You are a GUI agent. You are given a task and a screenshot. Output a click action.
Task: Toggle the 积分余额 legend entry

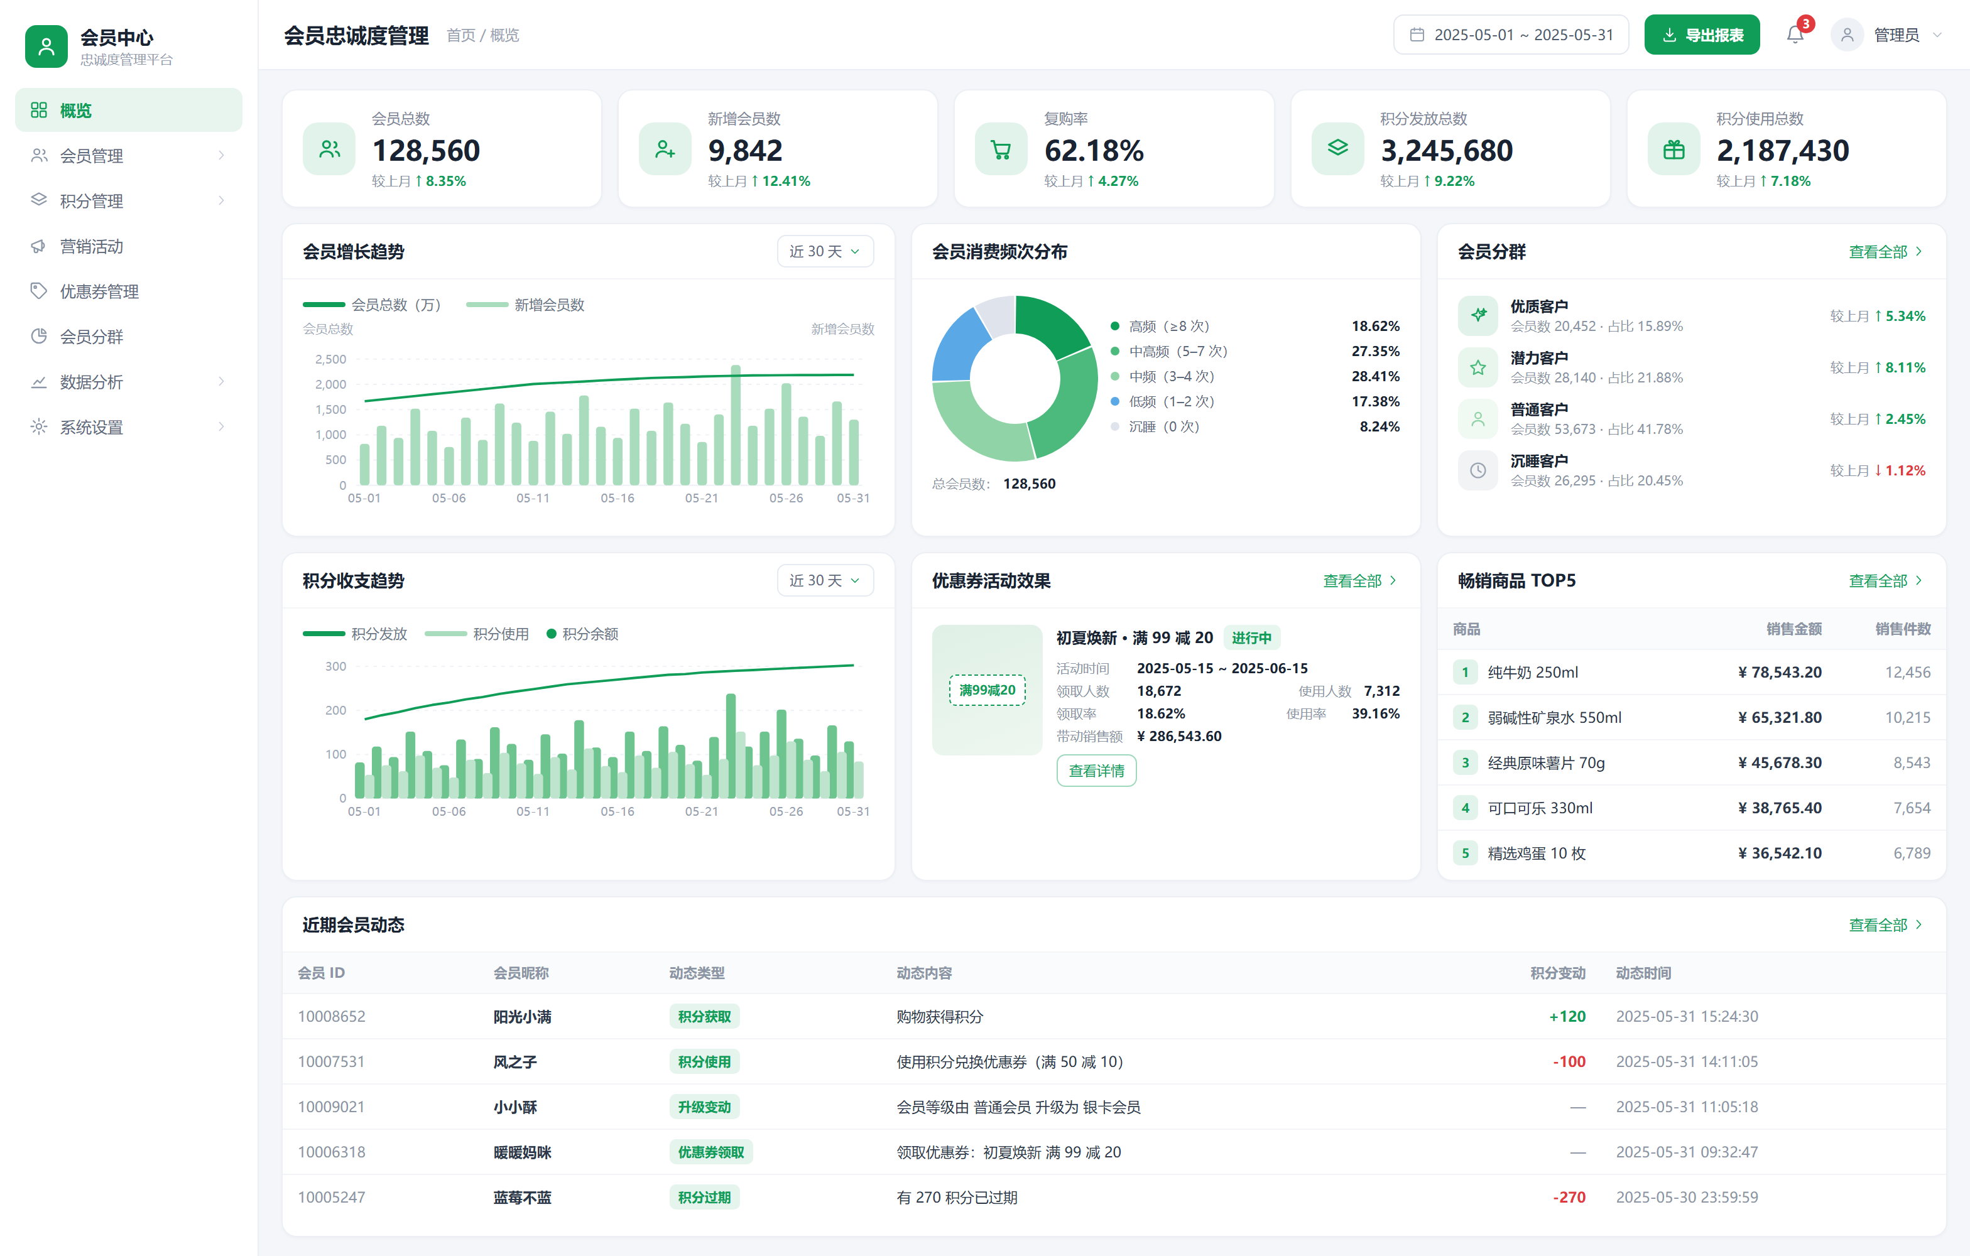coord(582,634)
